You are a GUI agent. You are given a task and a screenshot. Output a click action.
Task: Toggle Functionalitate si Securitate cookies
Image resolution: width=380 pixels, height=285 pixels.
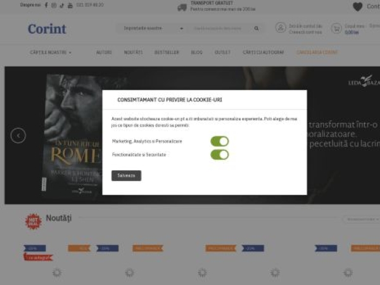[220, 155]
